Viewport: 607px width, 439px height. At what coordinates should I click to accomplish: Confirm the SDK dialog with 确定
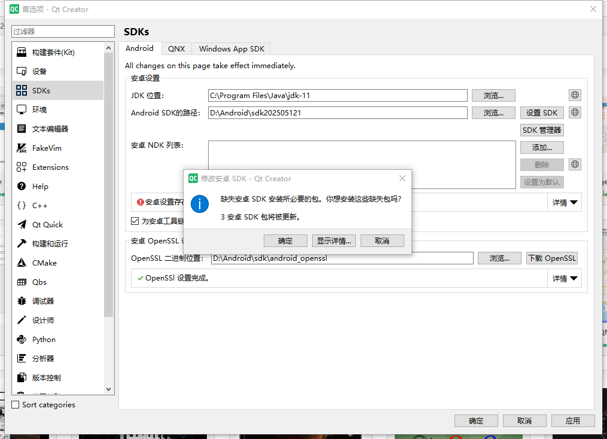point(285,241)
